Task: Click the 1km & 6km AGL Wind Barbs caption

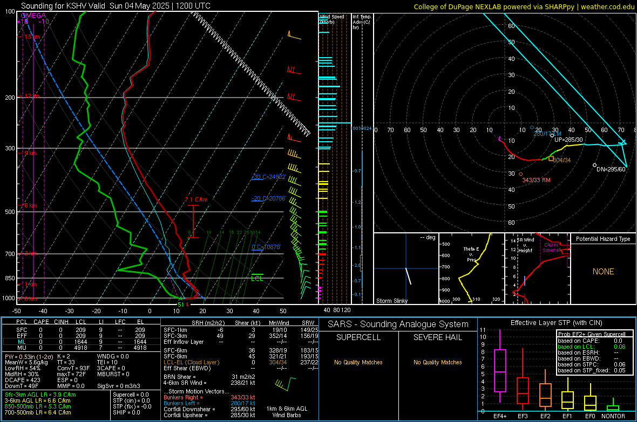Action: point(287,412)
